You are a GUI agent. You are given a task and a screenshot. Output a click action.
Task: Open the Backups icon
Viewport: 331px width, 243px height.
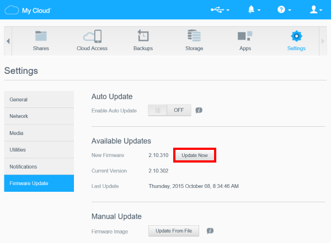point(143,35)
